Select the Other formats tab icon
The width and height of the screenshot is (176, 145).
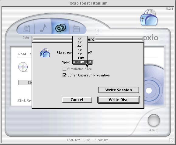tap(76, 29)
